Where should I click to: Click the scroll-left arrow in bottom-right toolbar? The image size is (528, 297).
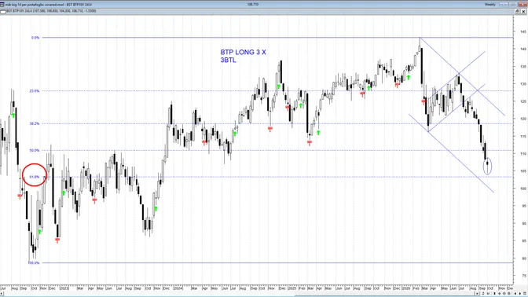pos(516,294)
